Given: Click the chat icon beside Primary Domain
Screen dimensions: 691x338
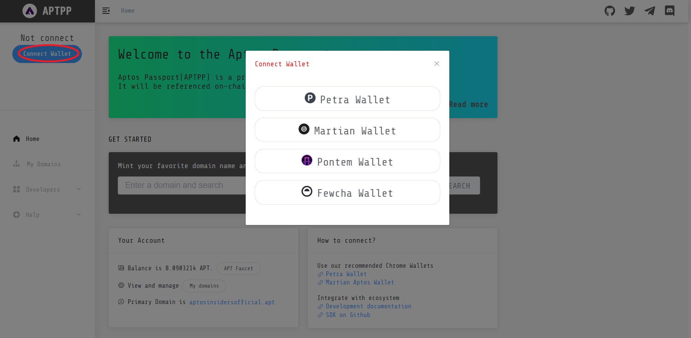Looking at the screenshot, I should coord(121,302).
